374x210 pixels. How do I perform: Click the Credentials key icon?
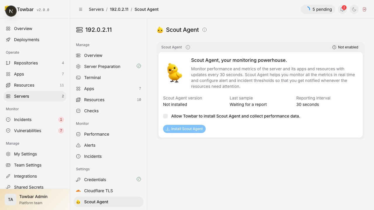tap(78, 180)
